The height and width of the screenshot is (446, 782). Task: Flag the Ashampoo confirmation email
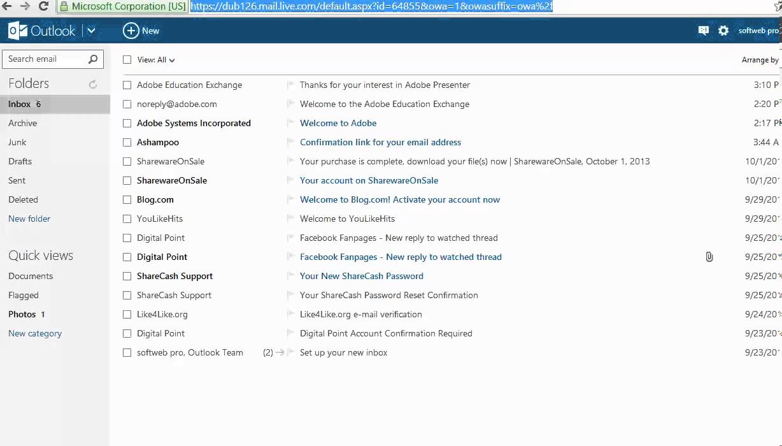coord(290,142)
